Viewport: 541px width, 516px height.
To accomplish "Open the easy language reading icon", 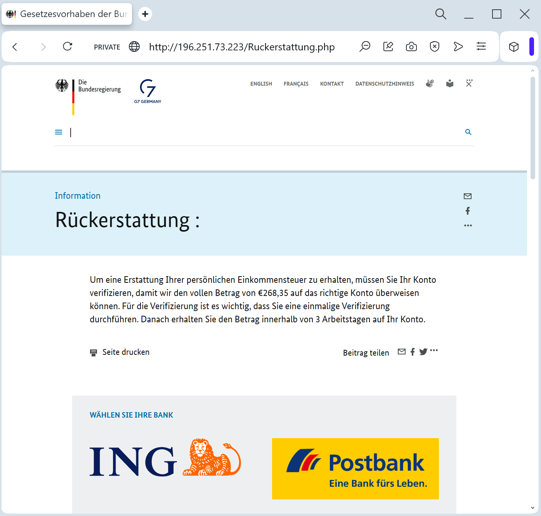I will [x=450, y=83].
